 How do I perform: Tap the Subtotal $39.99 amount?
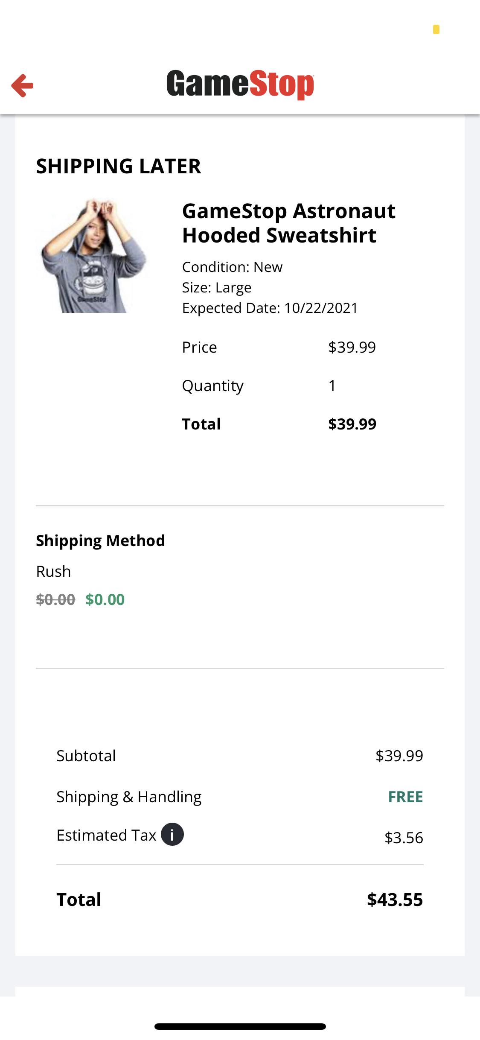399,756
